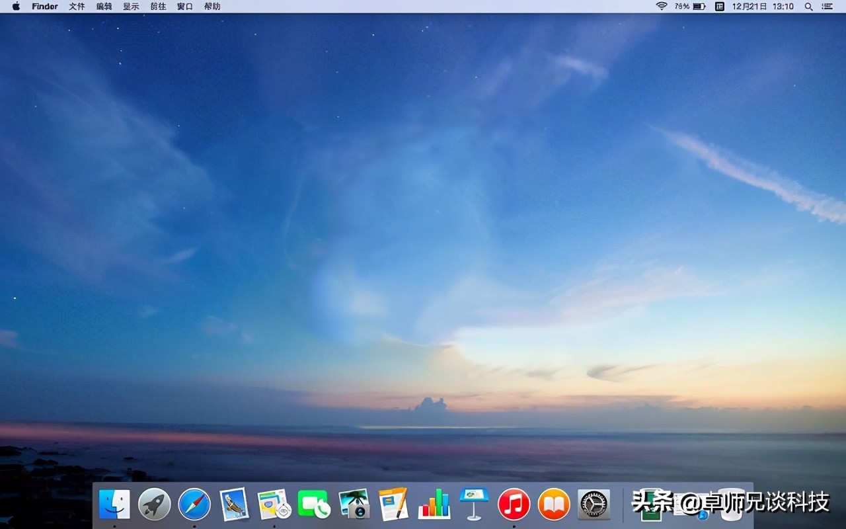
Task: Launch Numbers bar chart app in Dock
Action: click(x=434, y=505)
